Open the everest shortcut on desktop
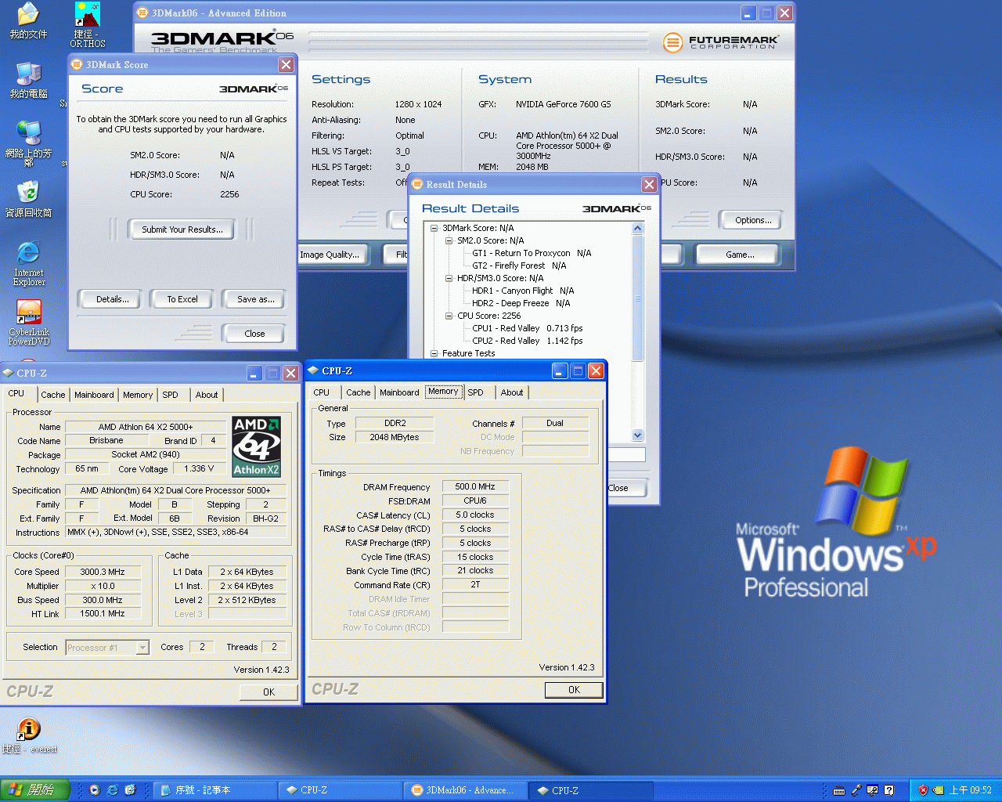 [x=29, y=735]
